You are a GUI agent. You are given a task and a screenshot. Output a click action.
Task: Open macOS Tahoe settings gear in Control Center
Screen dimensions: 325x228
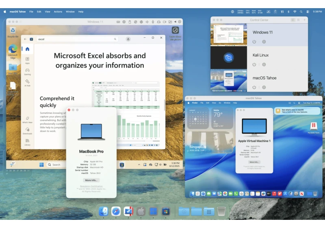click(264, 88)
